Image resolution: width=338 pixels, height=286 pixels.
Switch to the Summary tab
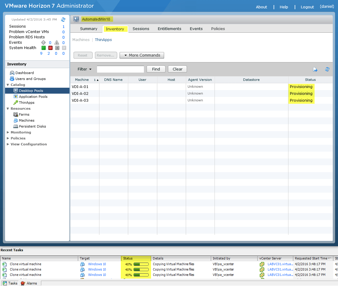pyautogui.click(x=89, y=29)
